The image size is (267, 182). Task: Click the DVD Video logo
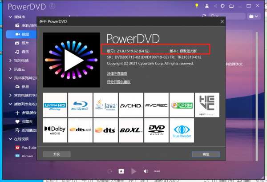(156, 130)
